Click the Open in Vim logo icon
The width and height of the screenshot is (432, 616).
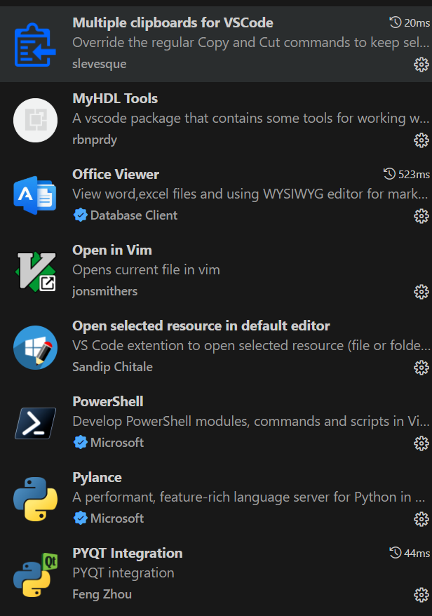[36, 272]
